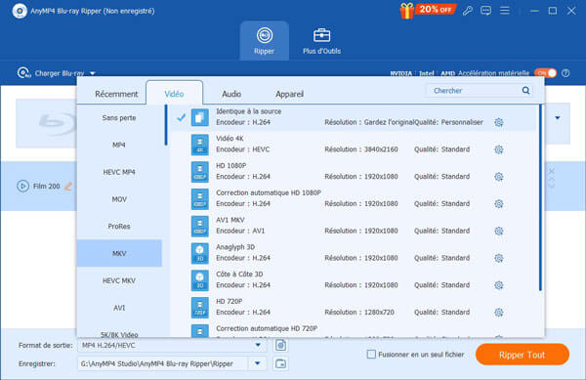Open the output folder icon
The height and width of the screenshot is (380, 586).
click(280, 363)
